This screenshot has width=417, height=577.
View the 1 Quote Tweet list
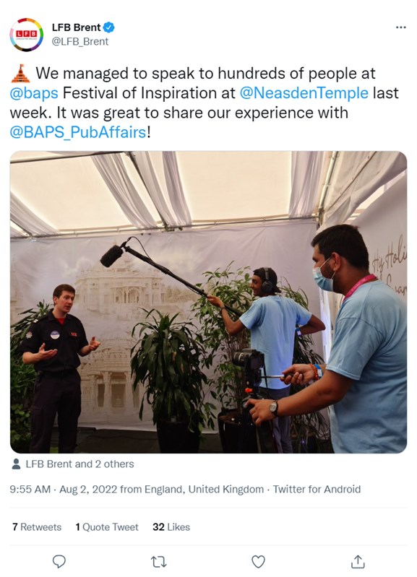[x=107, y=527]
